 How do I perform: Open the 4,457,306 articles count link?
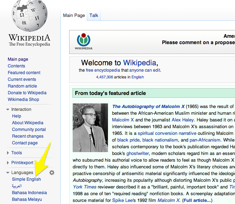104,77
